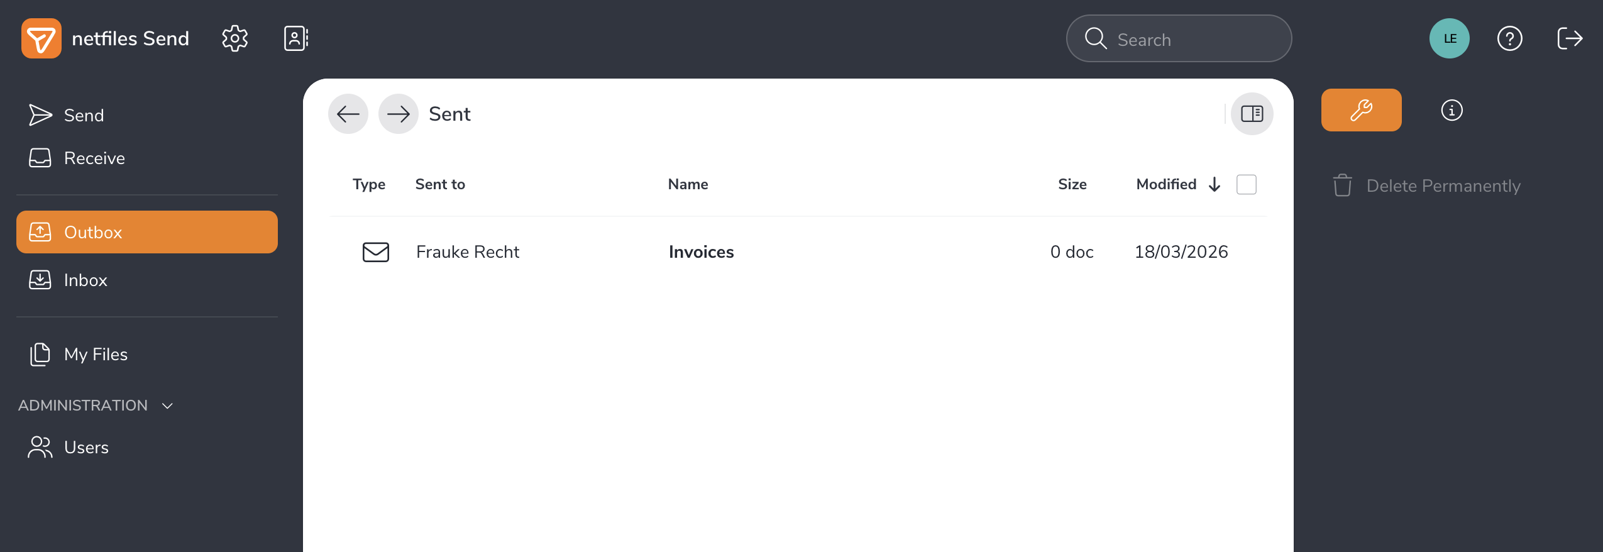1603x552 pixels.
Task: Sort by the Modified column arrow
Action: tap(1215, 184)
